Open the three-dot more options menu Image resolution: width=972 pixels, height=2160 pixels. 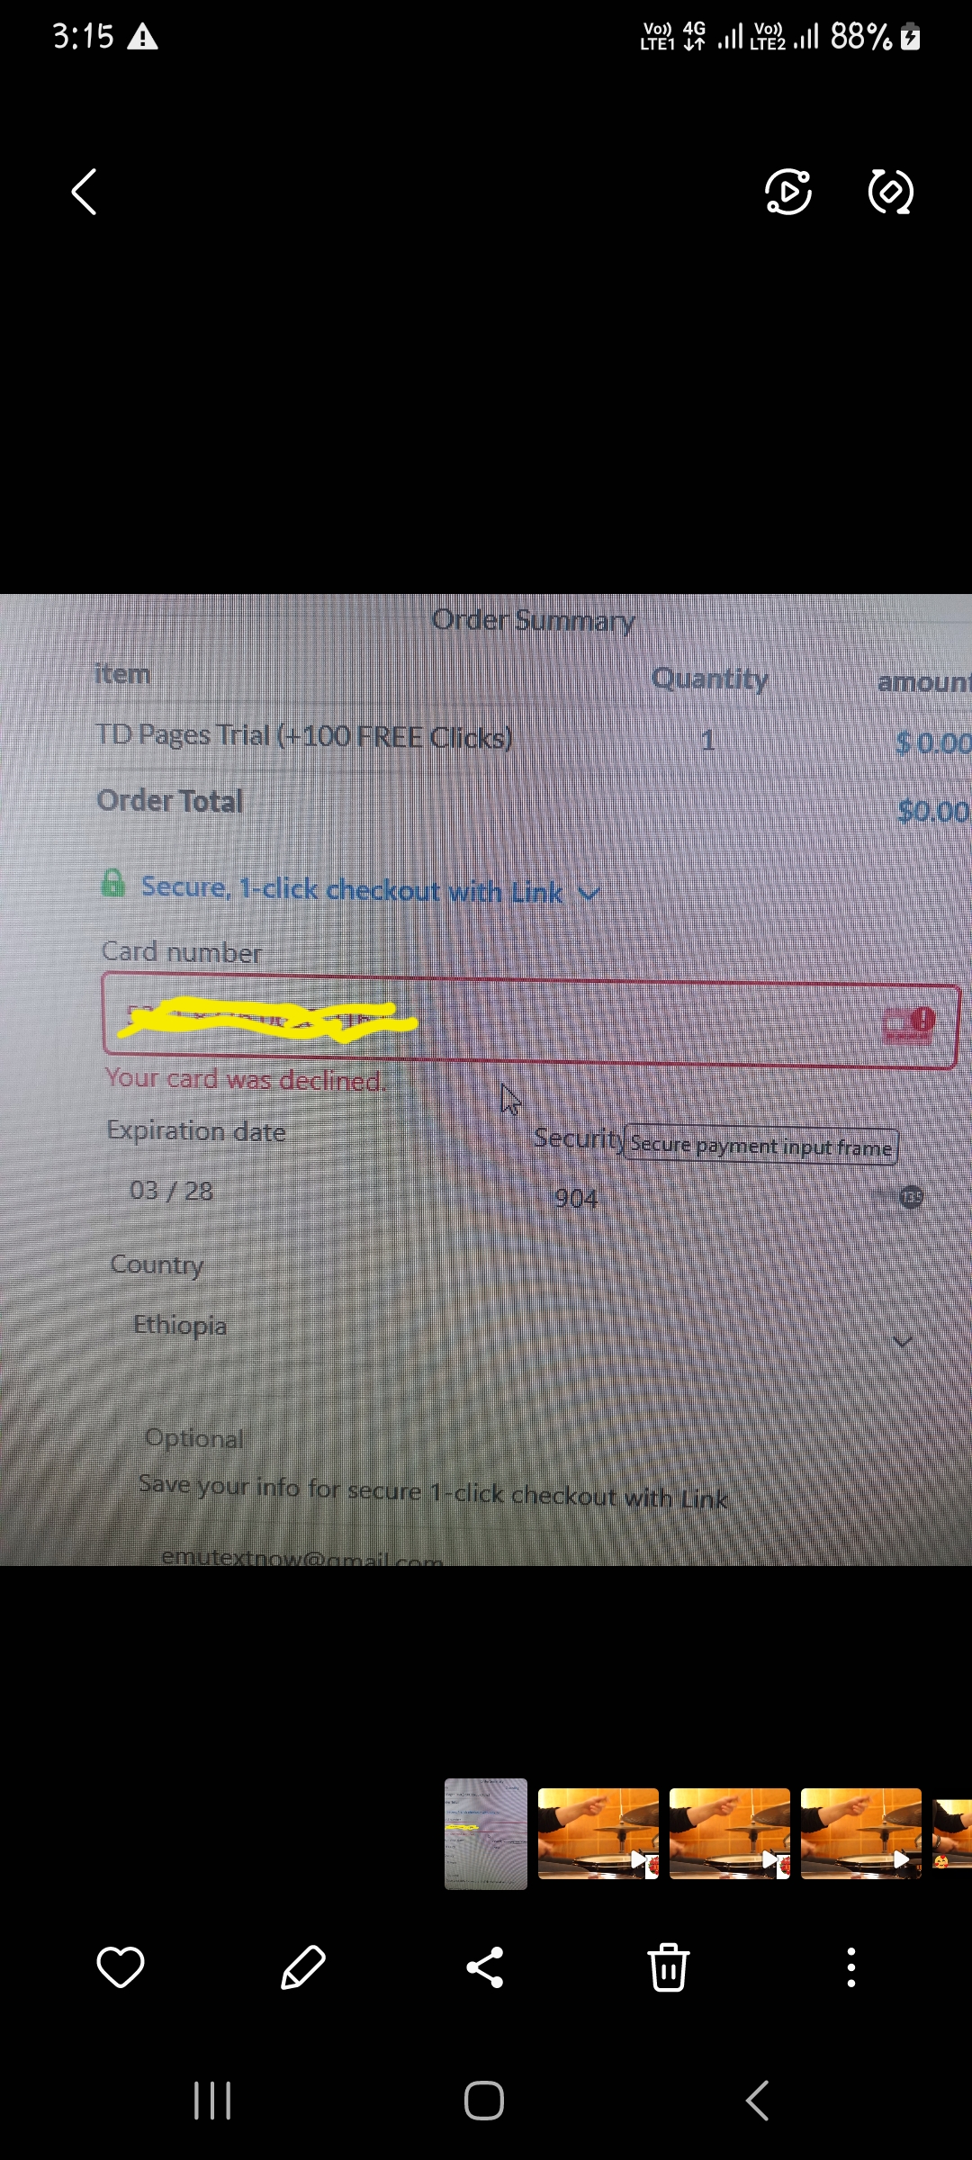click(x=851, y=1966)
